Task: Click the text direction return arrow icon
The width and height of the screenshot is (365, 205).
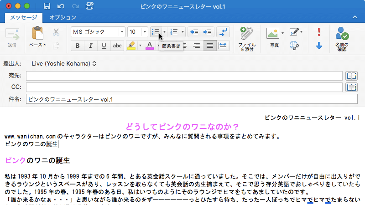Action: pos(223,32)
